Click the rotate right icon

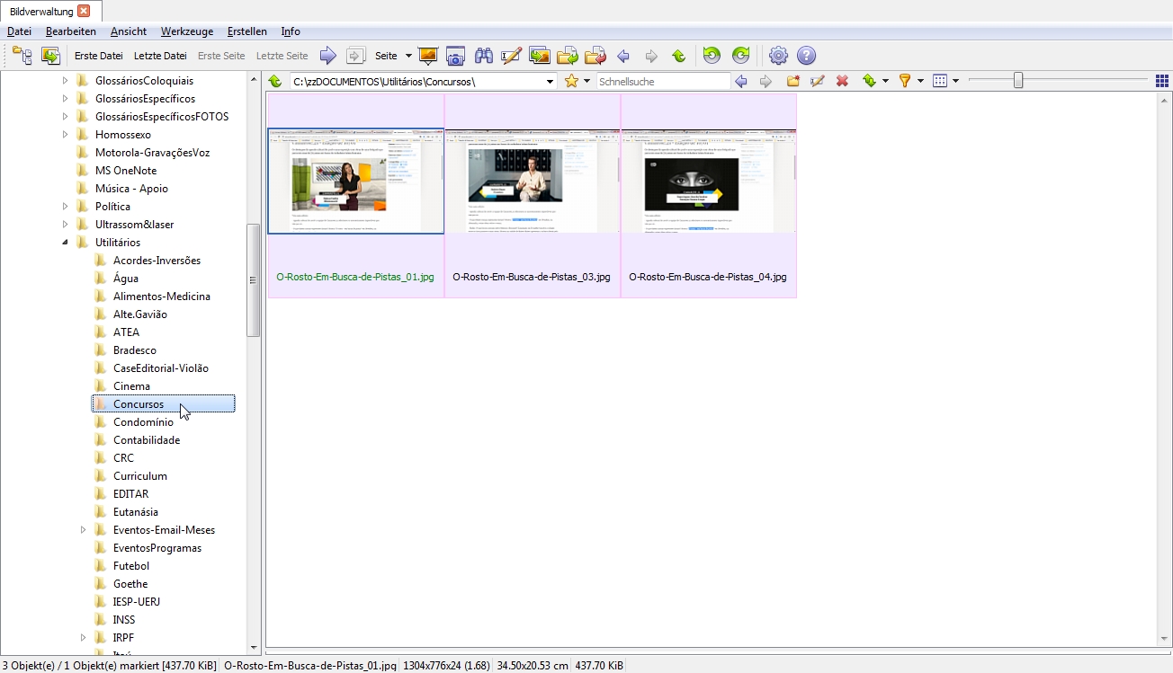pos(740,56)
